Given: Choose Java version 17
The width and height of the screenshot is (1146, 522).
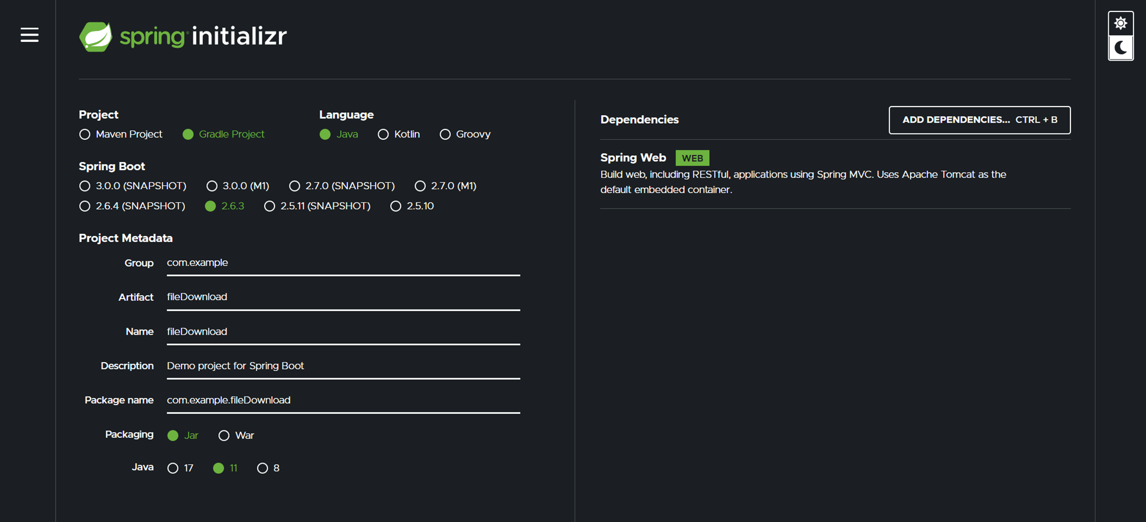Looking at the screenshot, I should [x=180, y=468].
